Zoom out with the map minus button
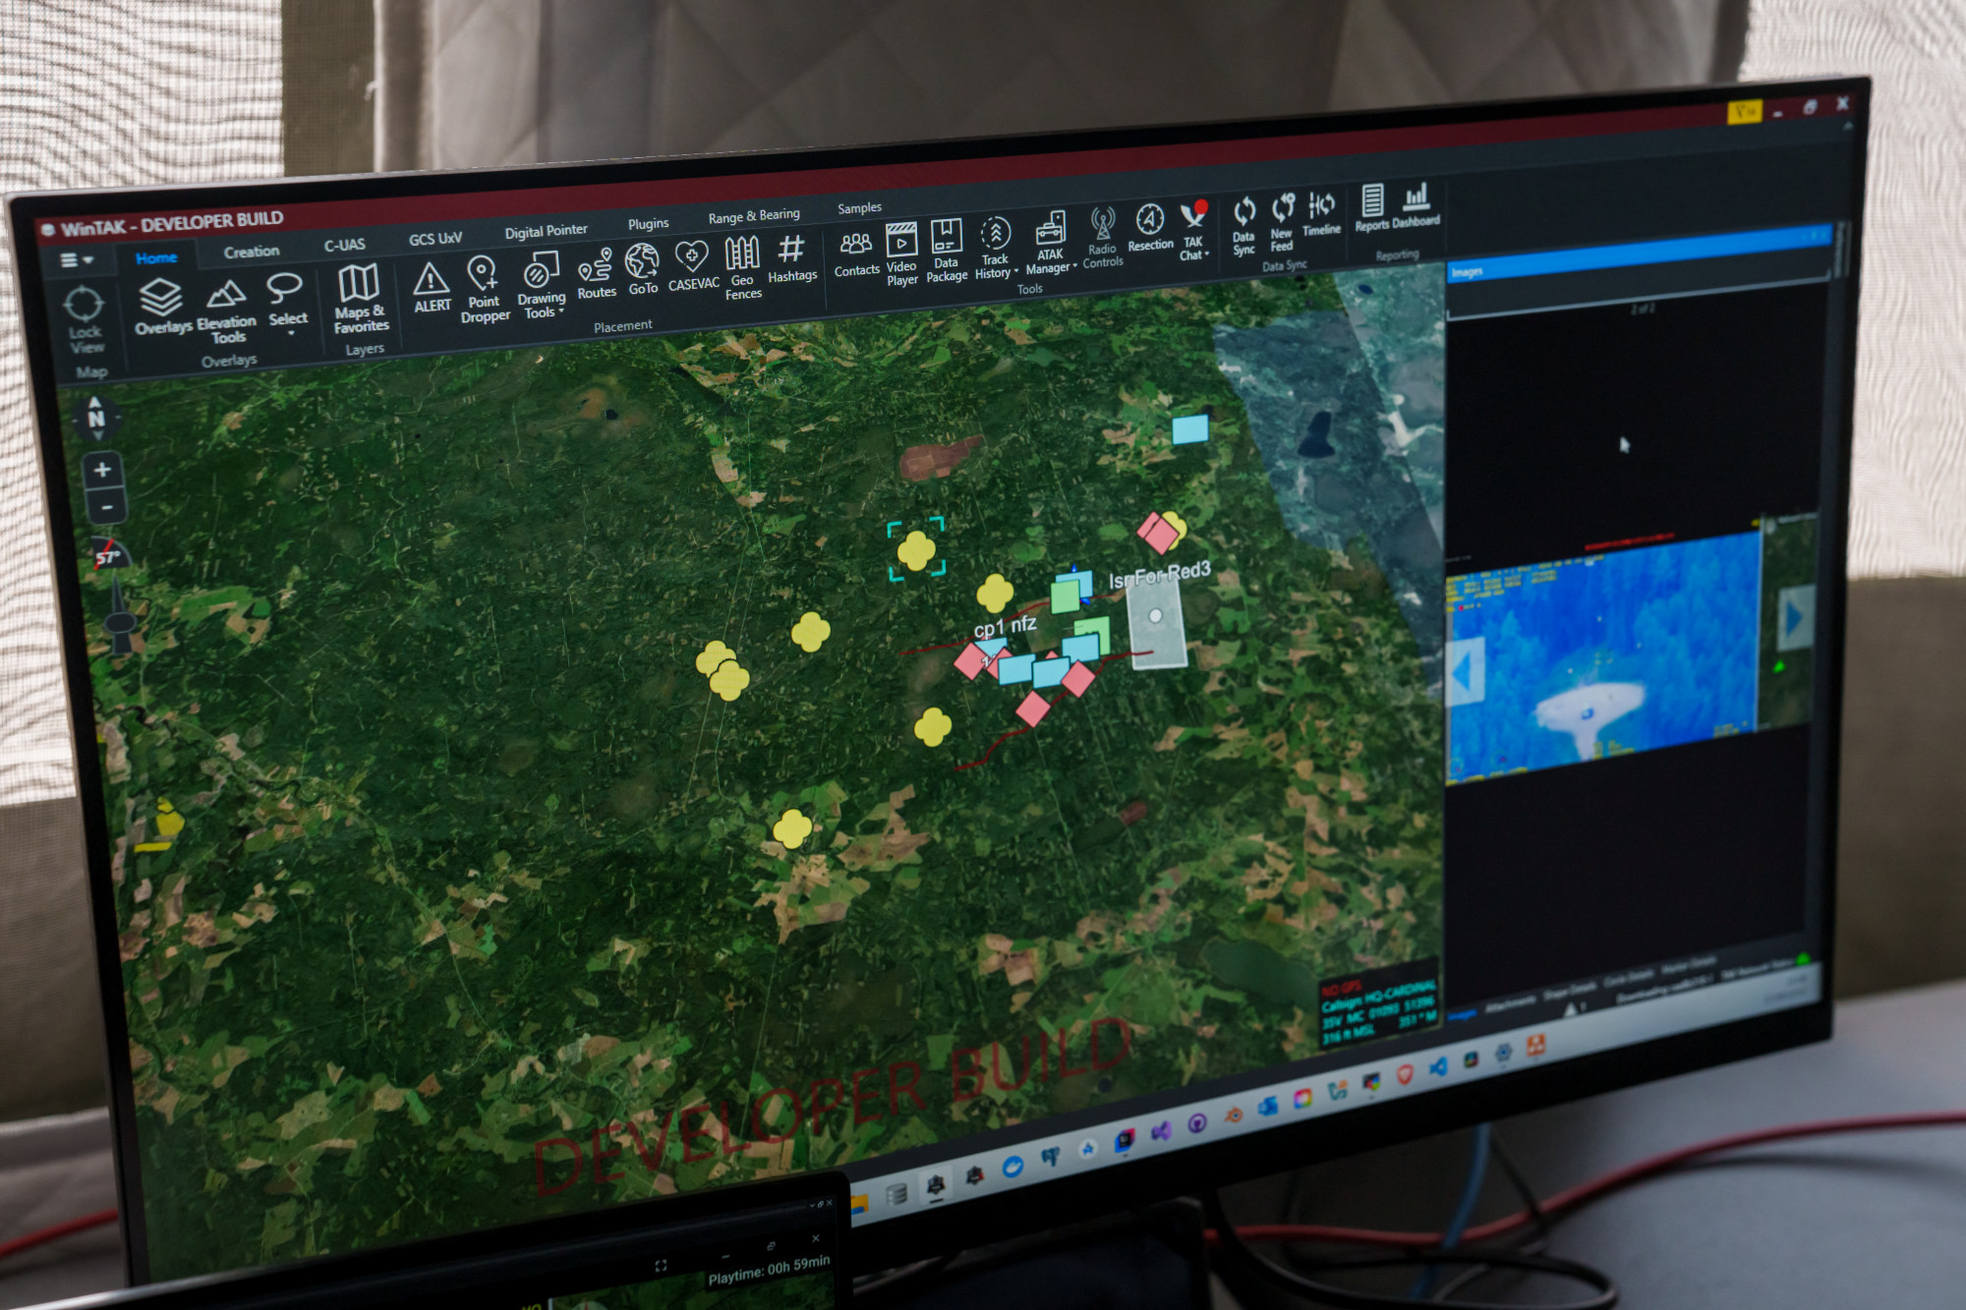The width and height of the screenshot is (1966, 1310). pos(106,507)
